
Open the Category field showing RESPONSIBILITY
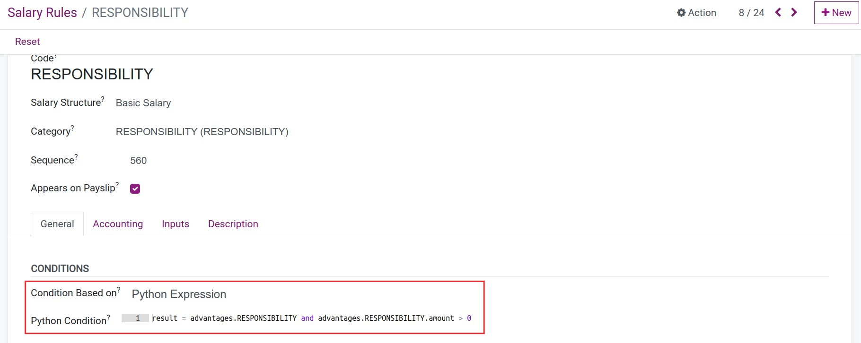202,131
